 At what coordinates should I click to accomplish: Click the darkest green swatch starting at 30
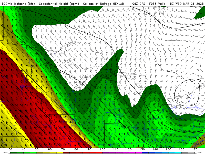[14, 153]
